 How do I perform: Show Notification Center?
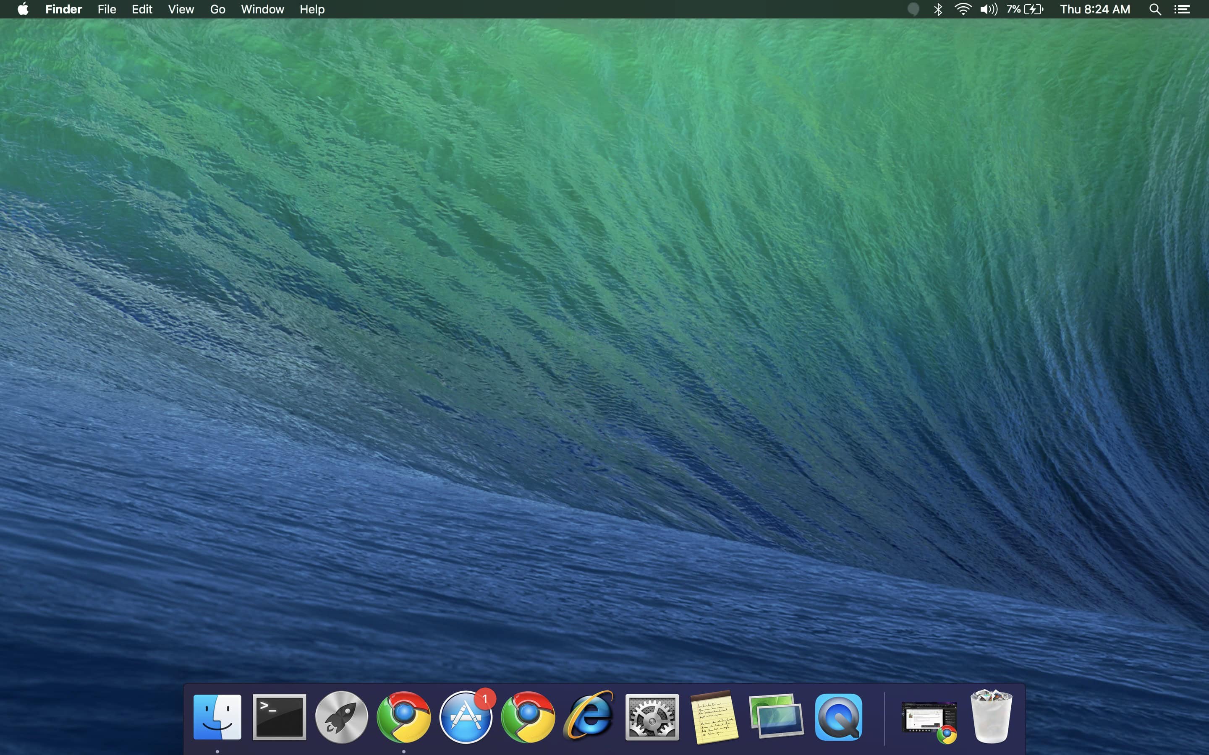pos(1183,9)
